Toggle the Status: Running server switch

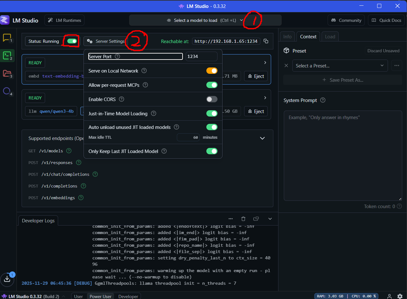[x=71, y=41]
